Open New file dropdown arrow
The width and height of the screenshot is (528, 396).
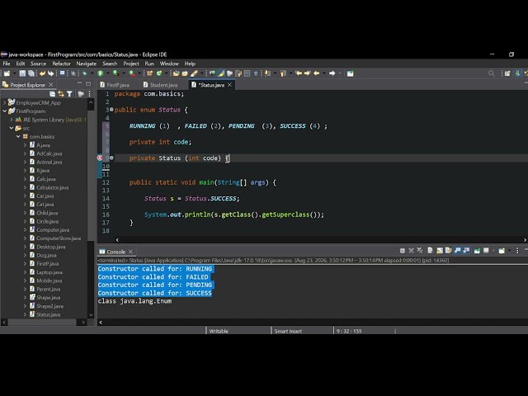[15, 73]
